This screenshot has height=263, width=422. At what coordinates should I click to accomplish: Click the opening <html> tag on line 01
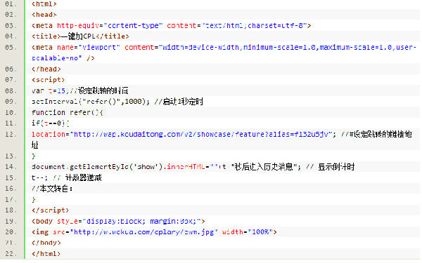click(x=44, y=4)
